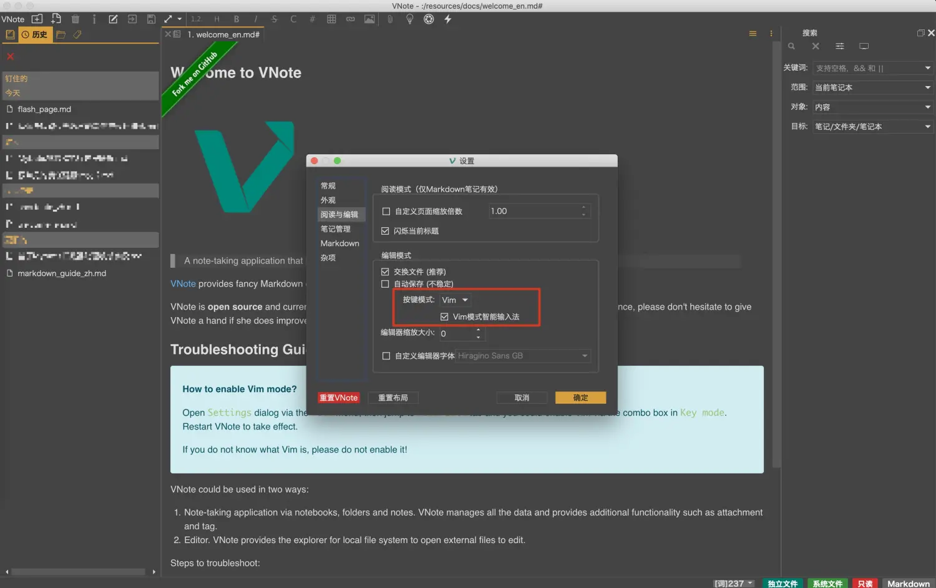Click the camera shutter icon in toolbar

pos(429,19)
